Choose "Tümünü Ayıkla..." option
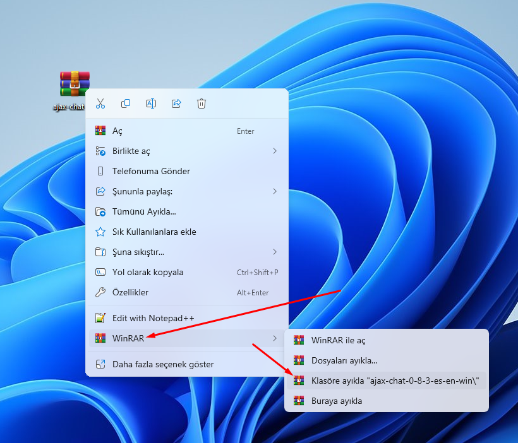 pos(186,211)
